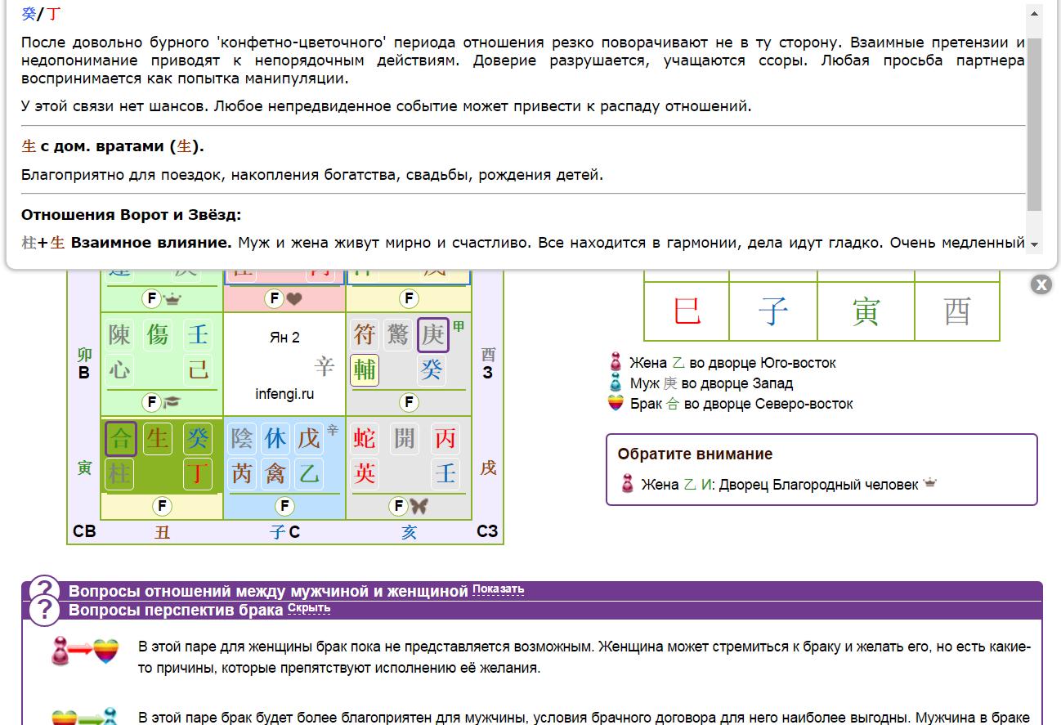Viewport: 1061px width, 725px height.
Task: Click the 癸/丁 heading in the popup
Action: coord(41,14)
